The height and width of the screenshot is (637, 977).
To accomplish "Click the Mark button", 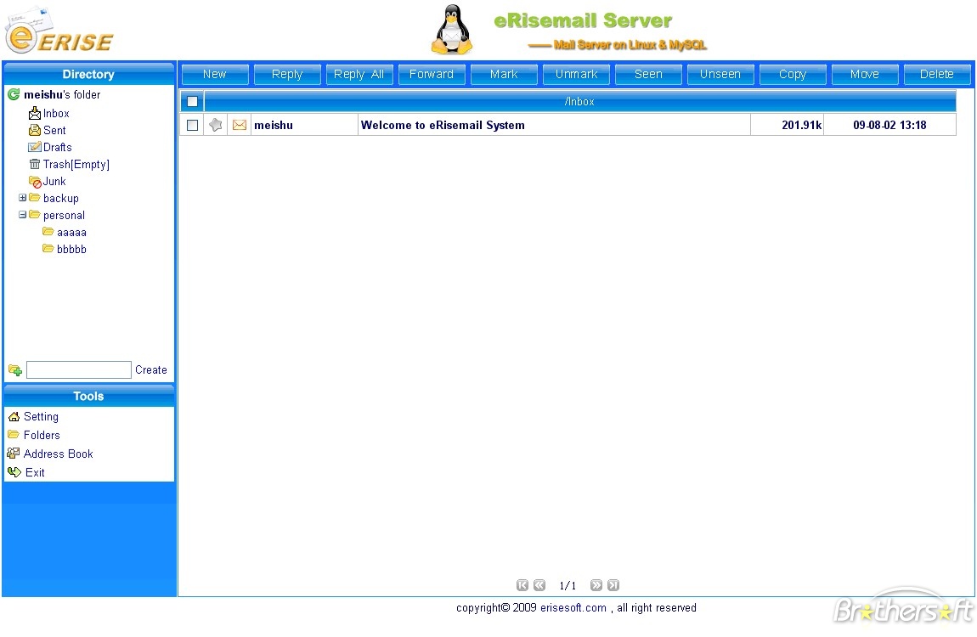I will click(504, 74).
